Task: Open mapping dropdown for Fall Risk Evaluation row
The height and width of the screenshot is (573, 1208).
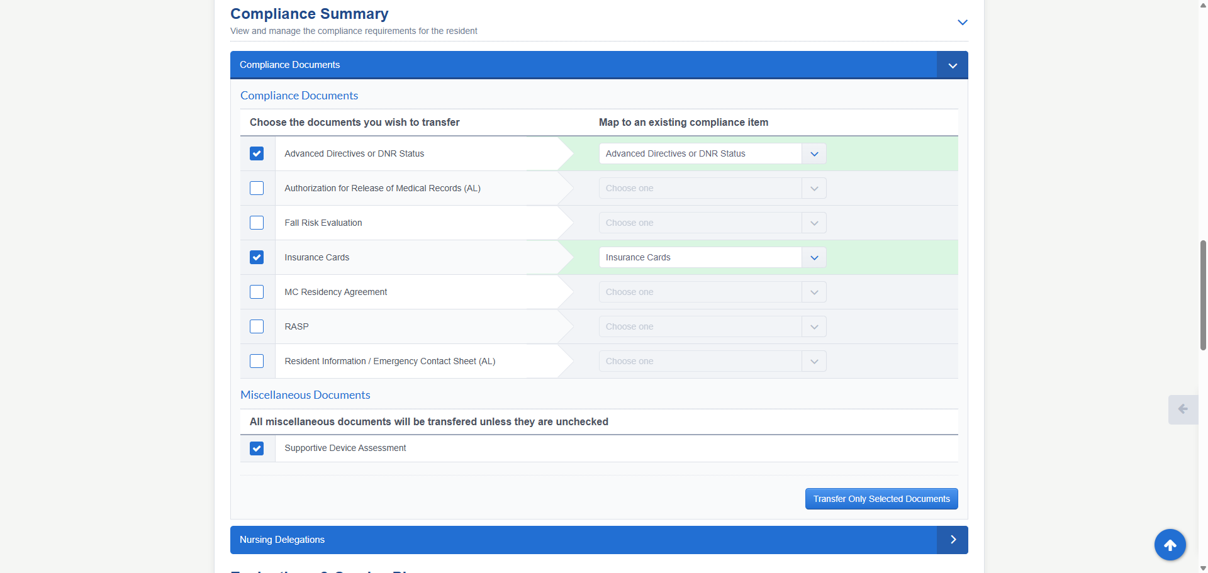Action: (x=712, y=223)
